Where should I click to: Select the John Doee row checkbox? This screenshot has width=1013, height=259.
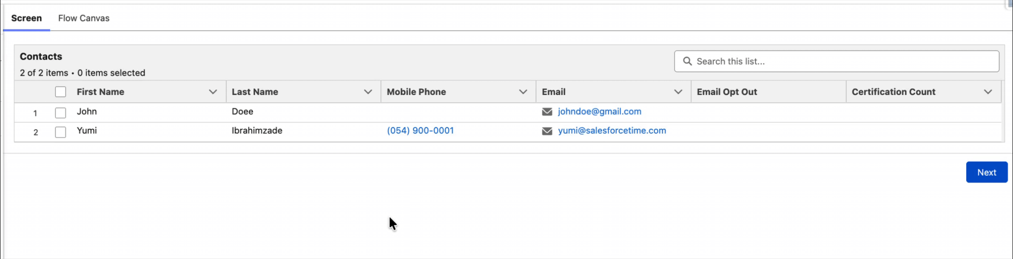pos(60,113)
